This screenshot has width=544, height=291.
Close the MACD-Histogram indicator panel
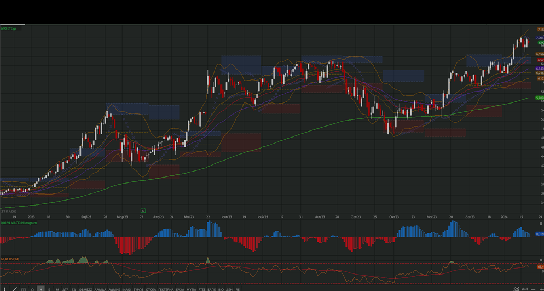(x=541, y=224)
